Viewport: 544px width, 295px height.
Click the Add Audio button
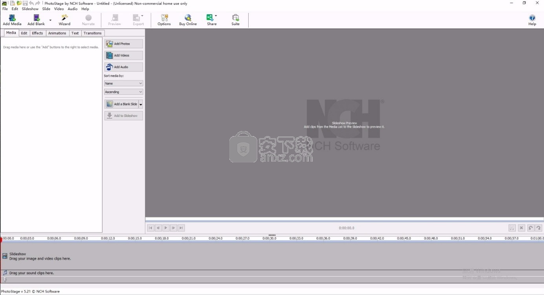124,67
